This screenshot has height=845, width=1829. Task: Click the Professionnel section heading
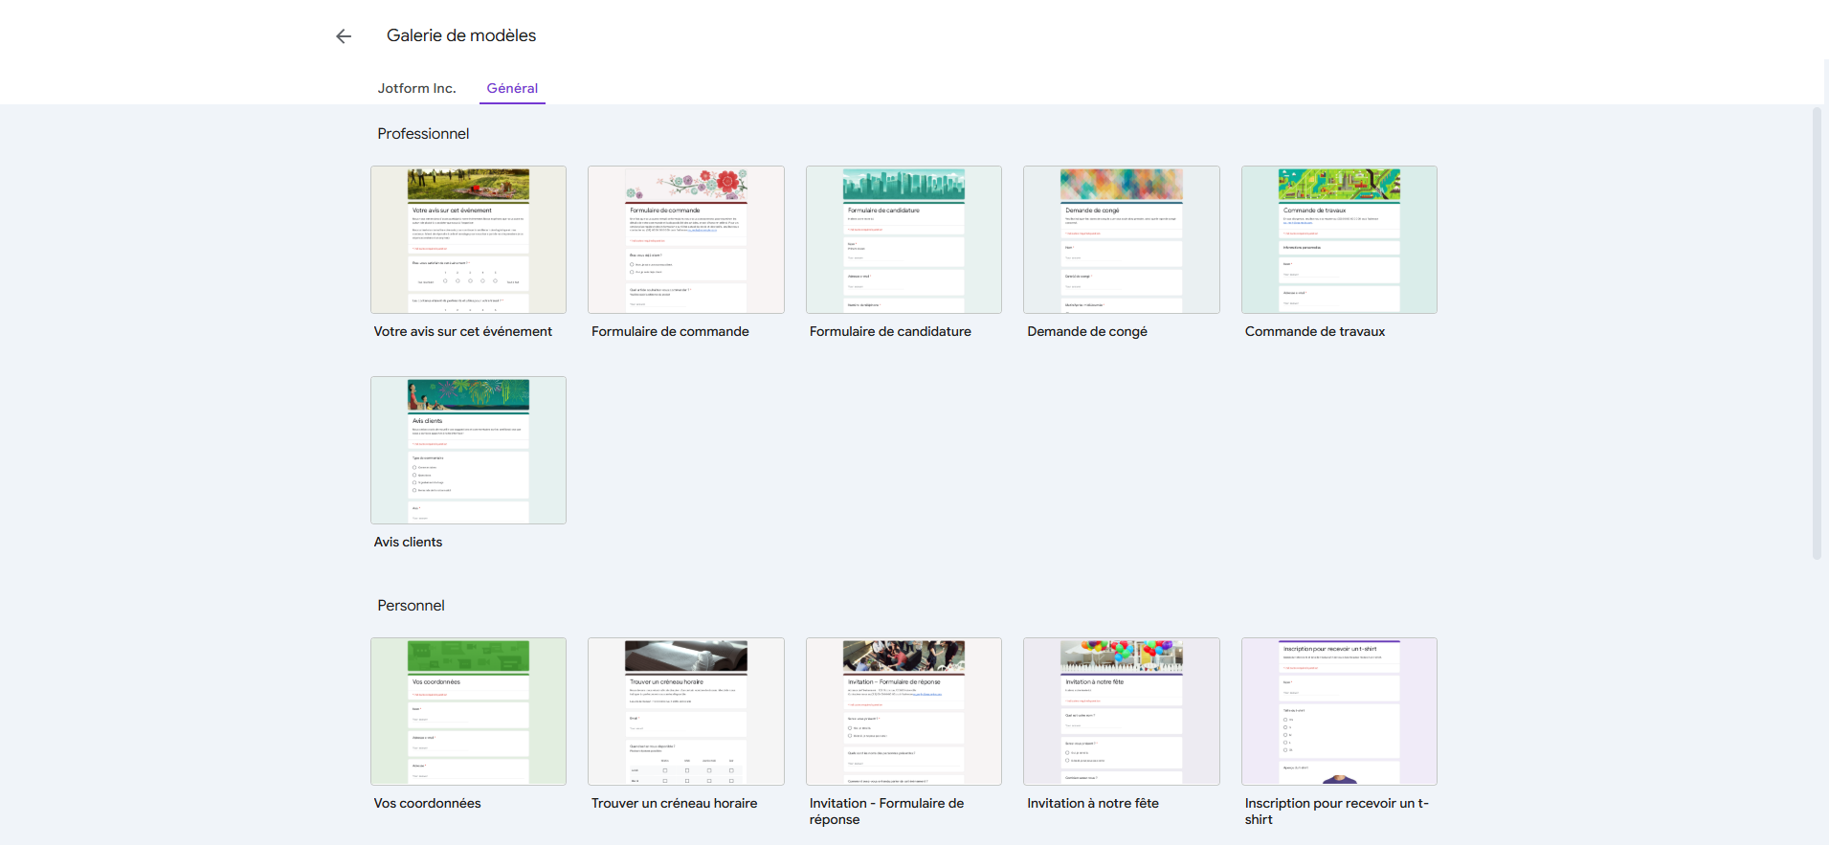pos(423,134)
